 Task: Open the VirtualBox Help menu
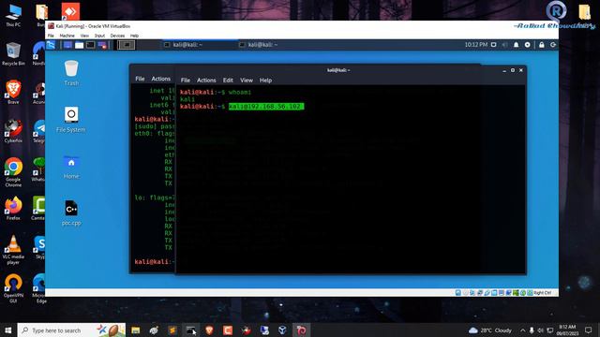pyautogui.click(x=134, y=36)
